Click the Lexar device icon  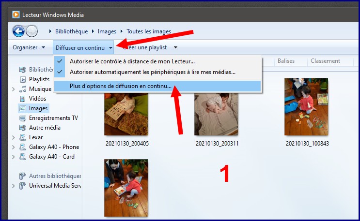point(22,137)
